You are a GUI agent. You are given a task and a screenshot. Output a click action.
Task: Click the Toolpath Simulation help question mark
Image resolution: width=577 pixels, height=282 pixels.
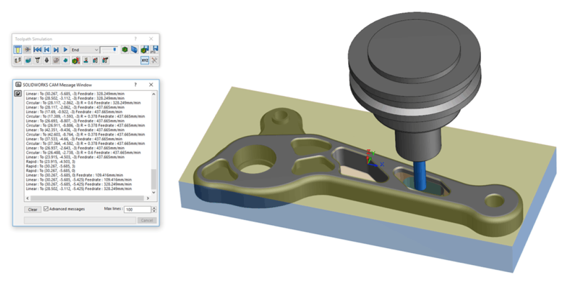tap(136, 39)
